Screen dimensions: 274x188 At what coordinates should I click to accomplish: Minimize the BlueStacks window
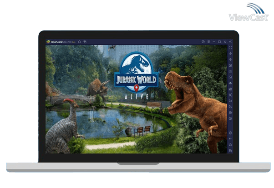click(214, 42)
